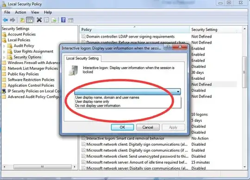
Task: Click the Local Security Policy title bar icon
Action: [4, 4]
